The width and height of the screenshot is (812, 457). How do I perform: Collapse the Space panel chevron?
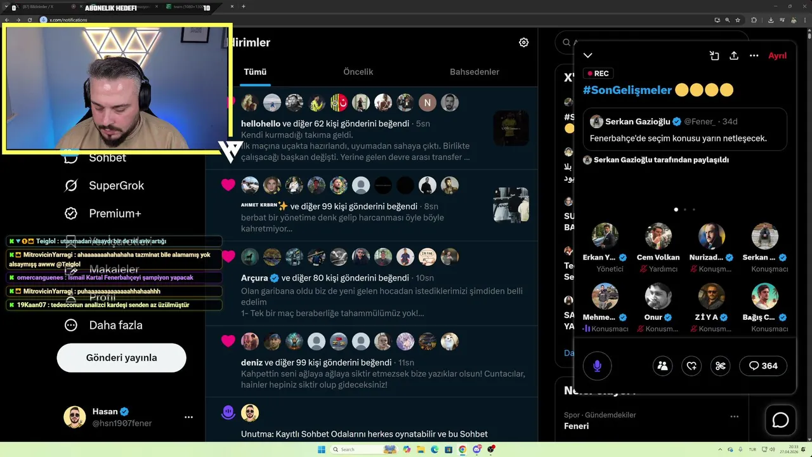(x=588, y=56)
